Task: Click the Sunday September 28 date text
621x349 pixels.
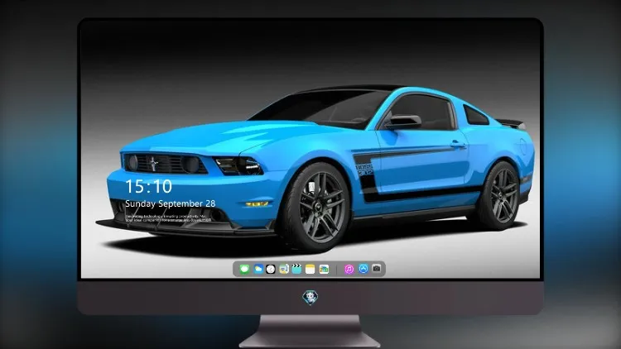Action: (x=171, y=203)
